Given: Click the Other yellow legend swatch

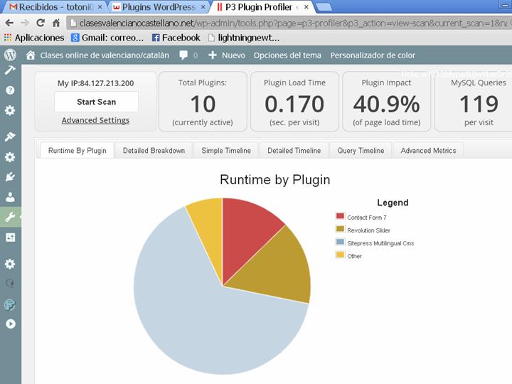Looking at the screenshot, I should point(340,255).
